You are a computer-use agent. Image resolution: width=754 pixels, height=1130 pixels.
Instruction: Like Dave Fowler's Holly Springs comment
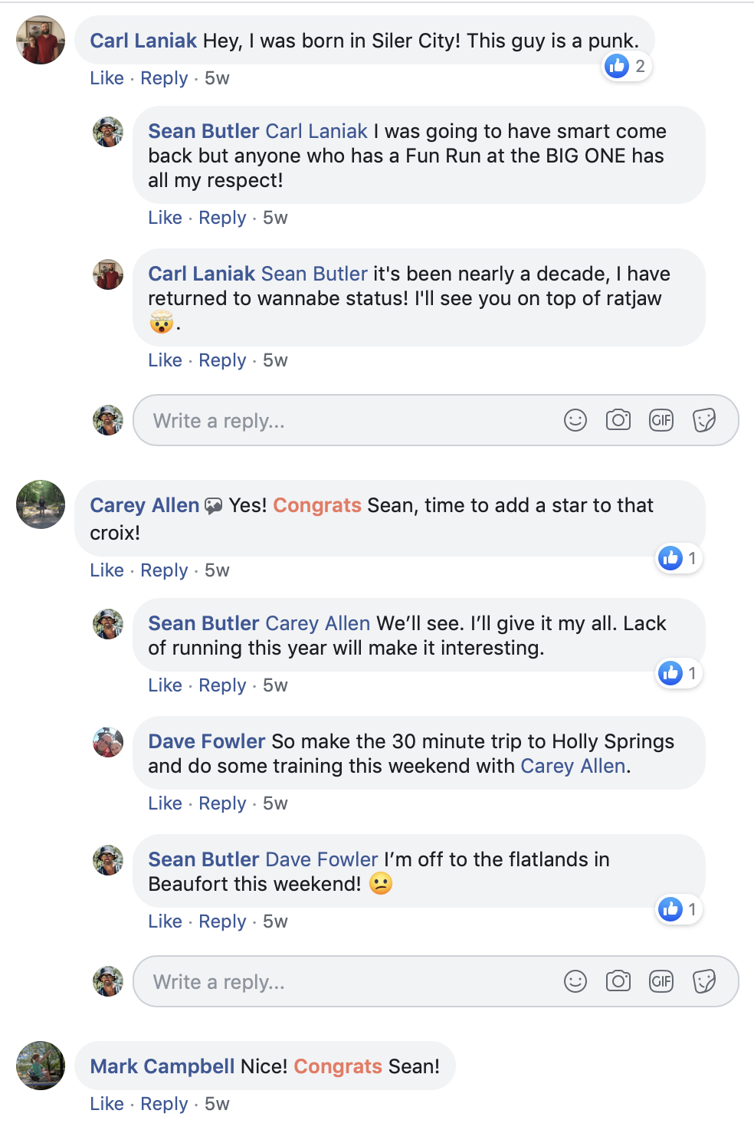click(165, 803)
